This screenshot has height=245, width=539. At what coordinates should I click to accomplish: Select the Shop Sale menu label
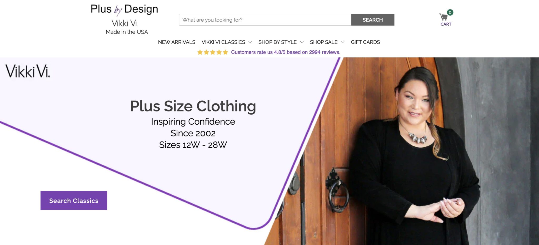tap(324, 42)
